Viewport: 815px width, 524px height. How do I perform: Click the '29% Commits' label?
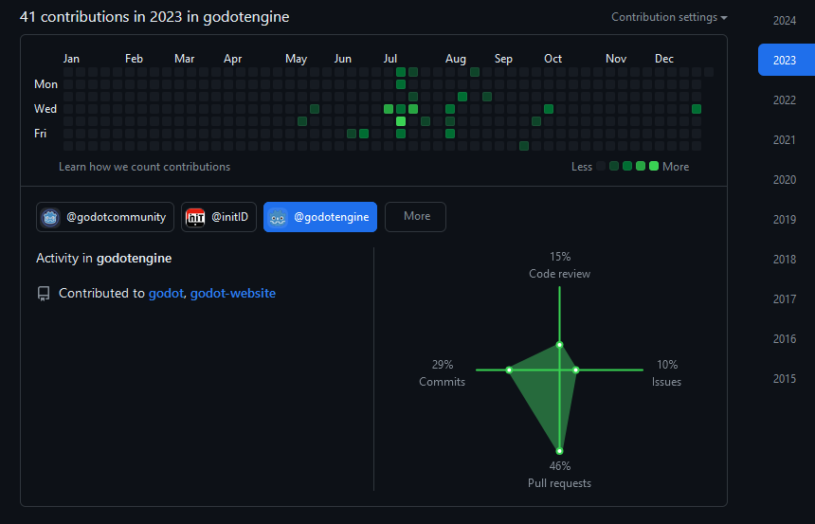pyautogui.click(x=443, y=373)
